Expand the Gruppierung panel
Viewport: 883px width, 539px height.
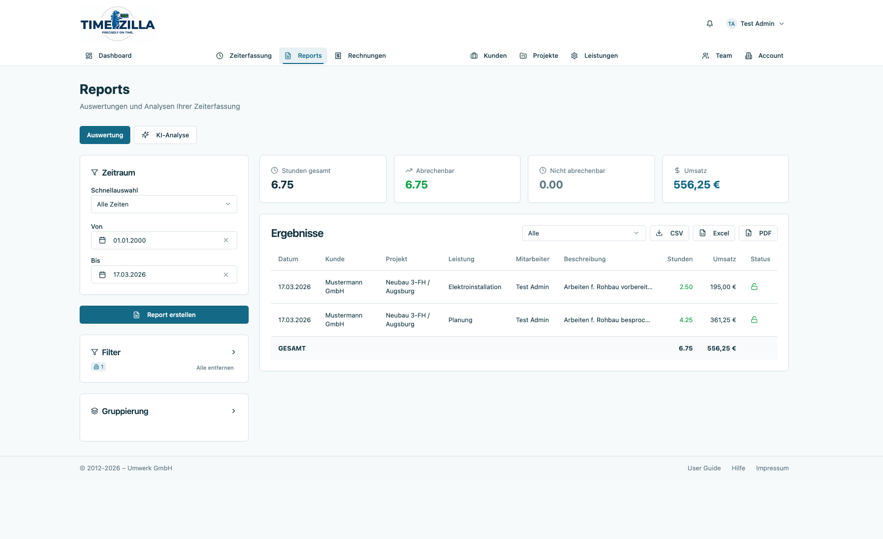pyautogui.click(x=234, y=411)
